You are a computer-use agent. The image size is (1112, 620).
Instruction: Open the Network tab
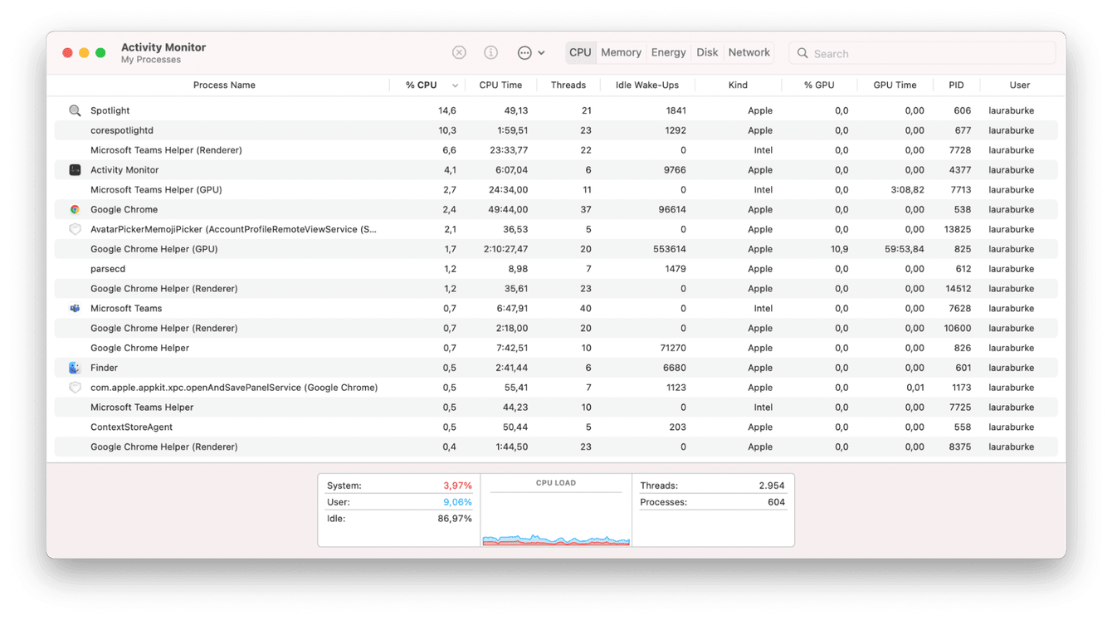coord(748,52)
